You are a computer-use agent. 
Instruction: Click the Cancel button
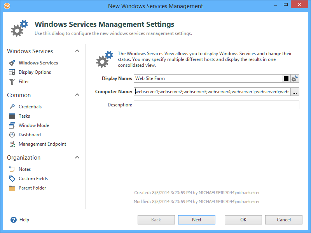coord(283,220)
